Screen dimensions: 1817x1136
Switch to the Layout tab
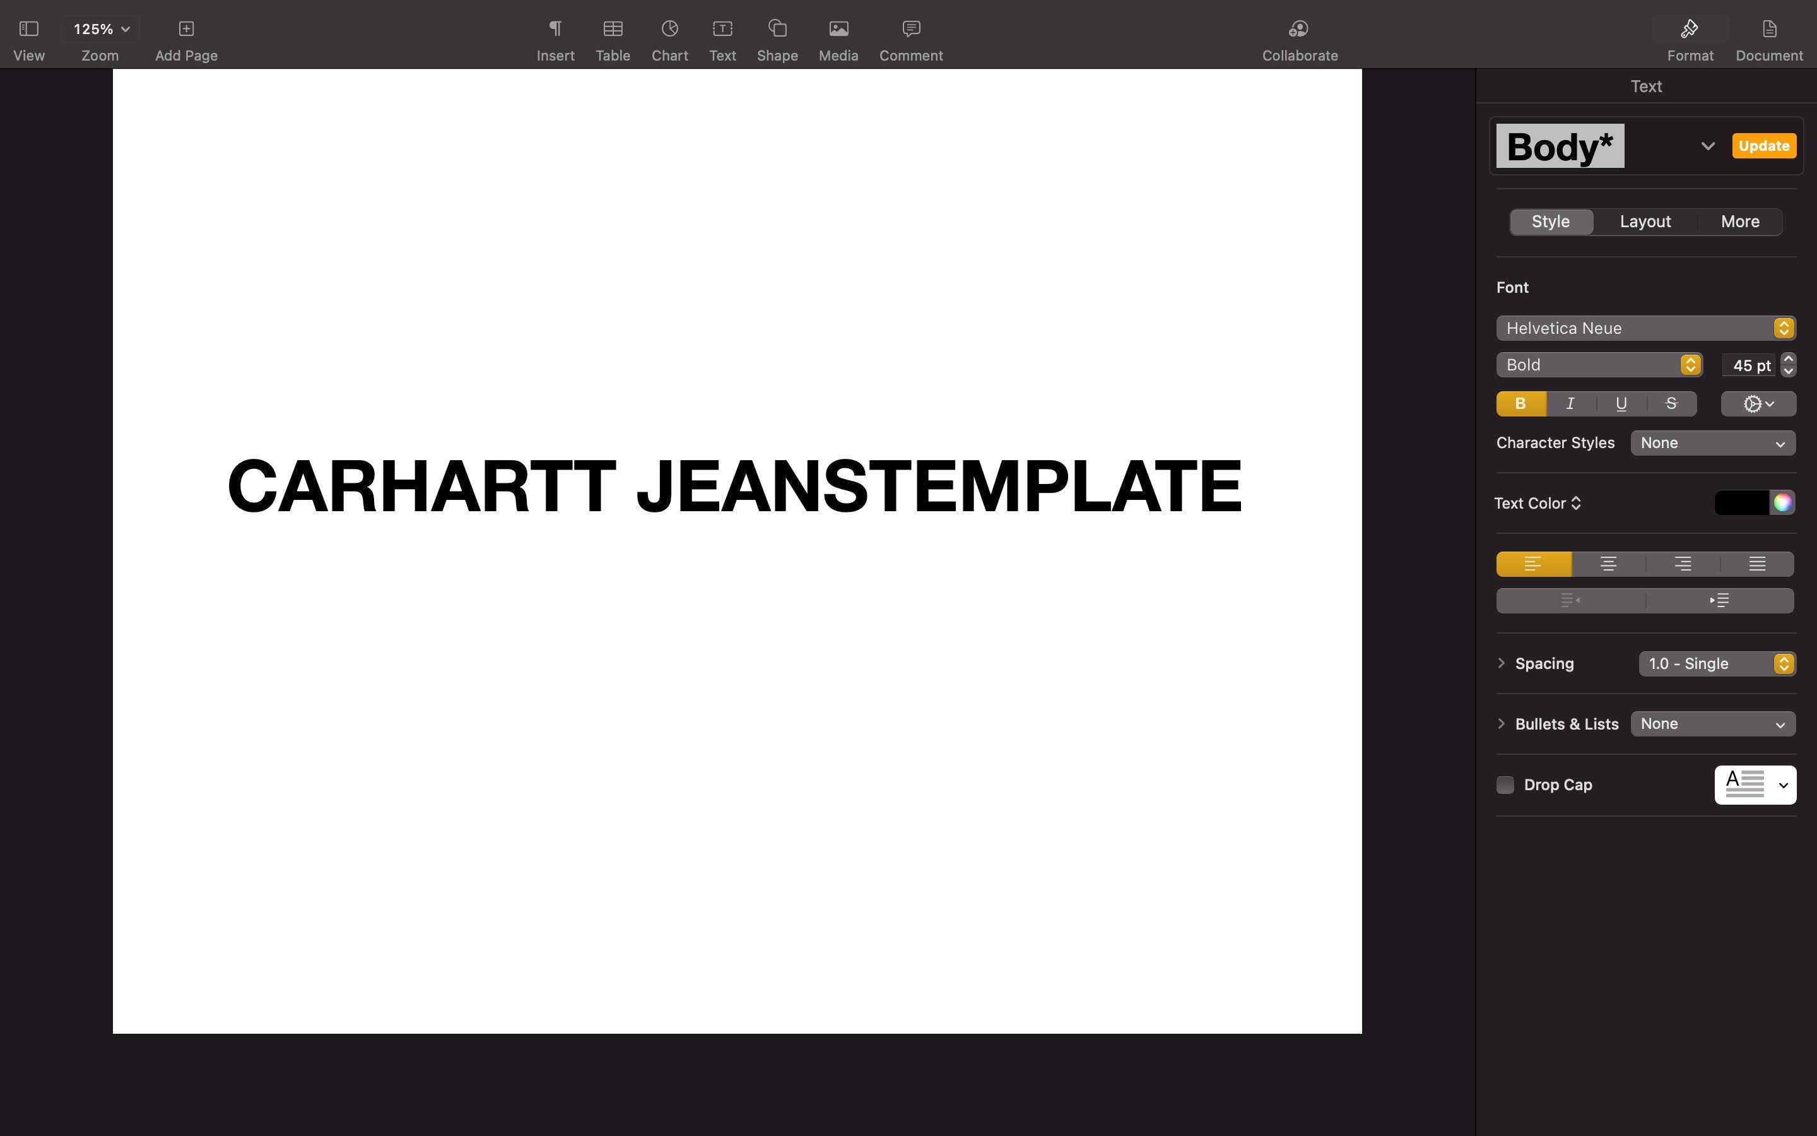point(1645,222)
